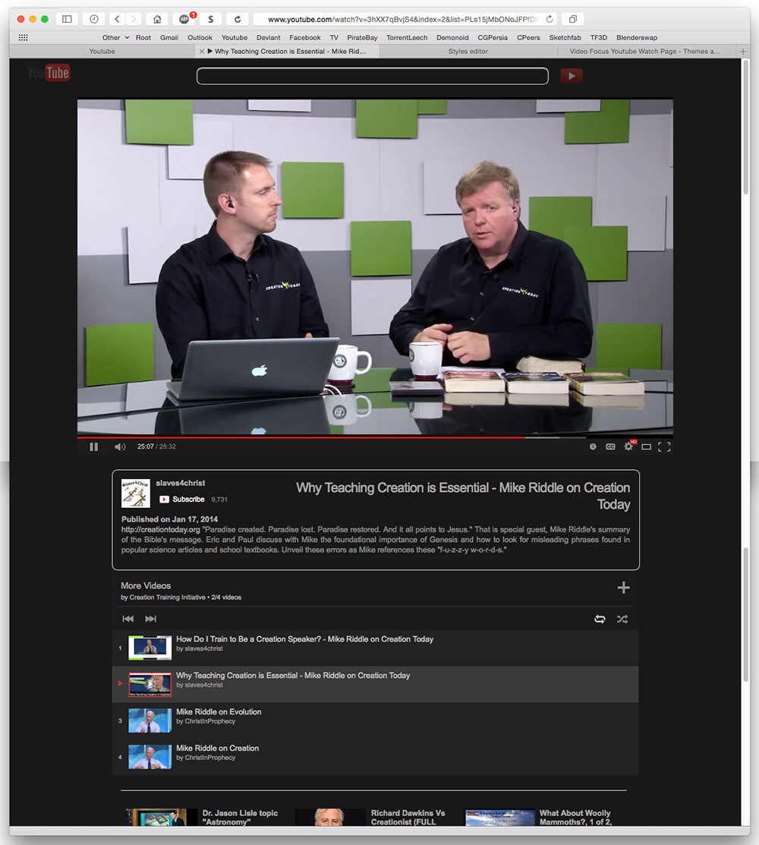Image resolution: width=759 pixels, height=845 pixels.
Task: Enter fullscreen mode
Action: tap(666, 446)
